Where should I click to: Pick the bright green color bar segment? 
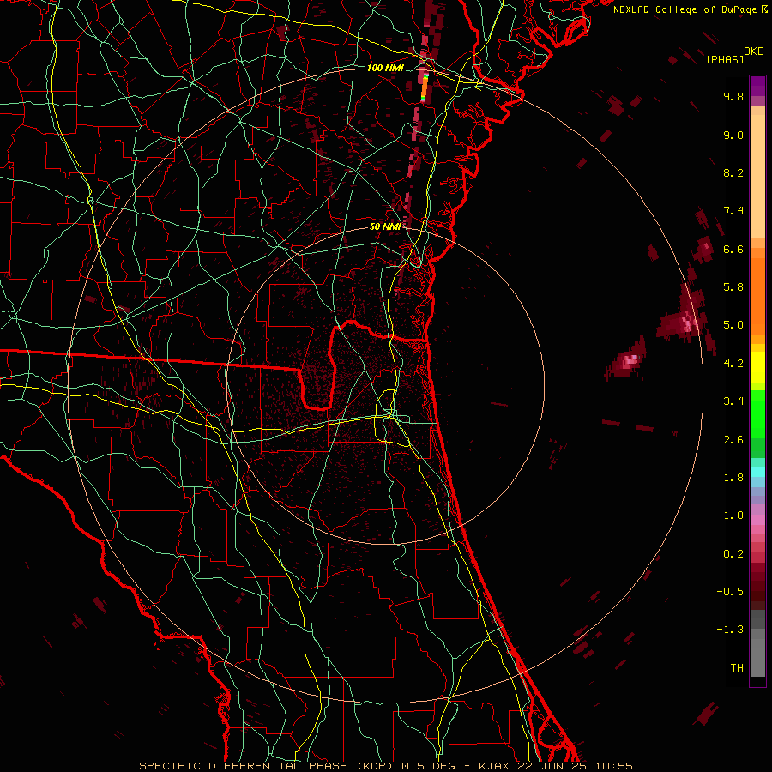[757, 413]
